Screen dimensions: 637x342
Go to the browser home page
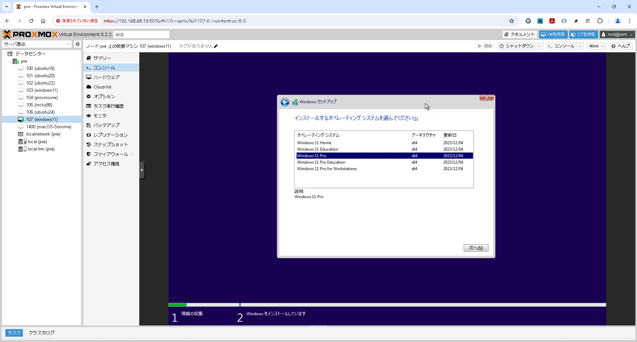tap(43, 21)
